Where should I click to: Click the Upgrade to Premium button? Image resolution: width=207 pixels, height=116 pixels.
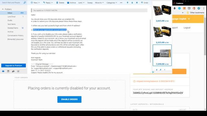click(14, 65)
